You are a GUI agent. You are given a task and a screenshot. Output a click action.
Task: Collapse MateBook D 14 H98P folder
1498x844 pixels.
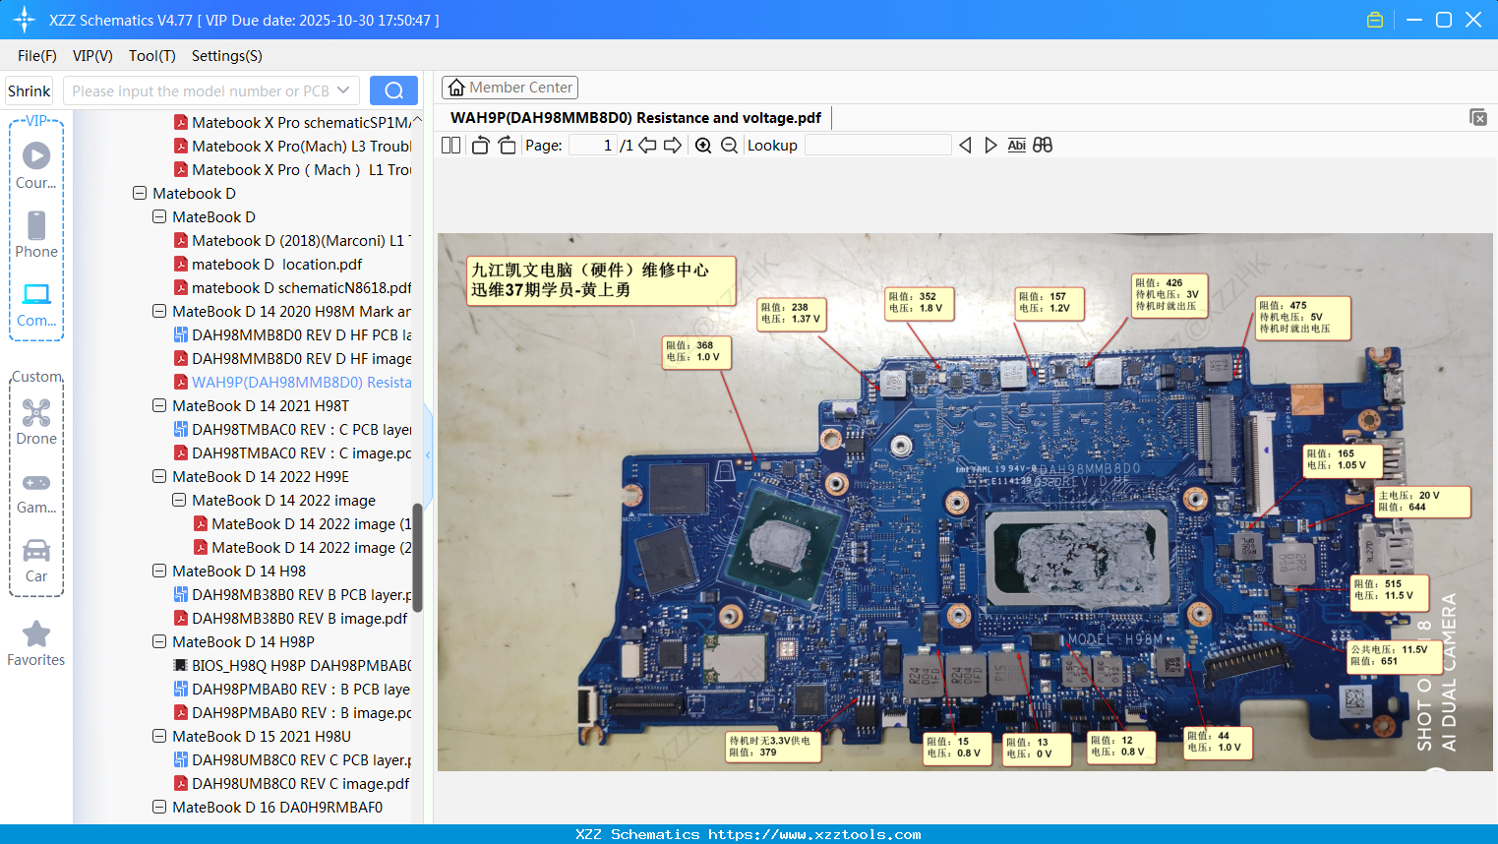click(x=159, y=642)
